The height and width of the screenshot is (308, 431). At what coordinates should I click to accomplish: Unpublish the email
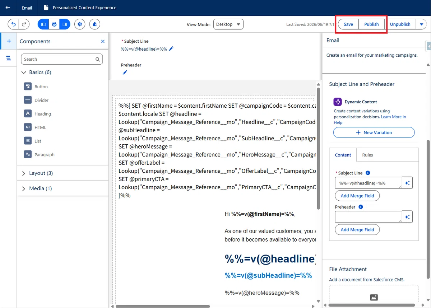point(400,24)
